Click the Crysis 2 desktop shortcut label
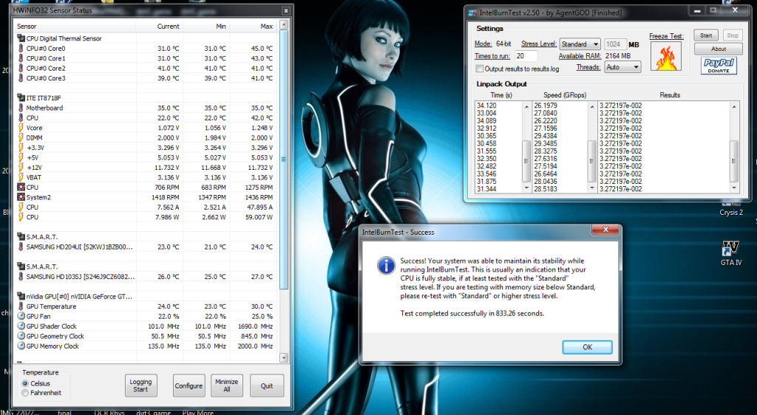The image size is (757, 415). click(731, 213)
